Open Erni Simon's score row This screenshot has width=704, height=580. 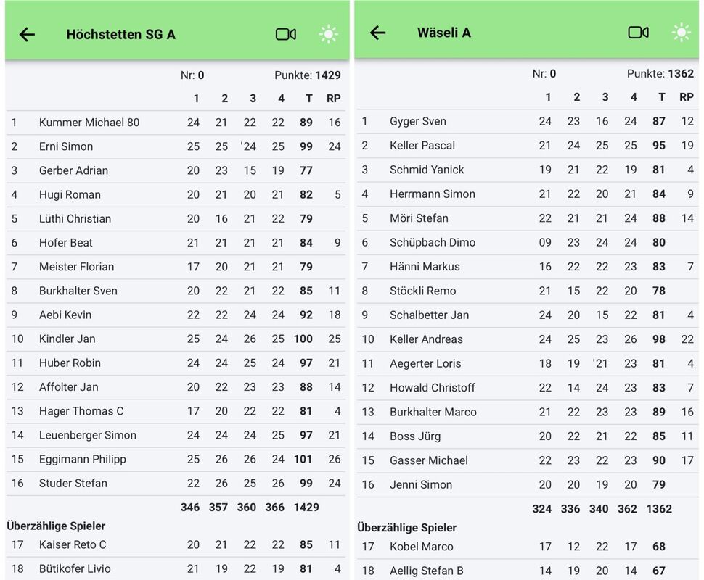pos(66,146)
